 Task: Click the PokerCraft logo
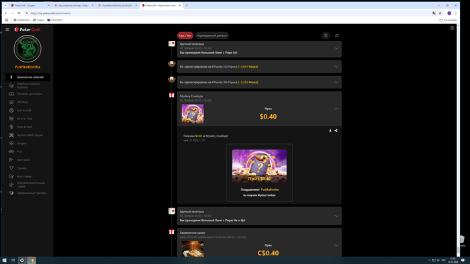pyautogui.click(x=28, y=29)
